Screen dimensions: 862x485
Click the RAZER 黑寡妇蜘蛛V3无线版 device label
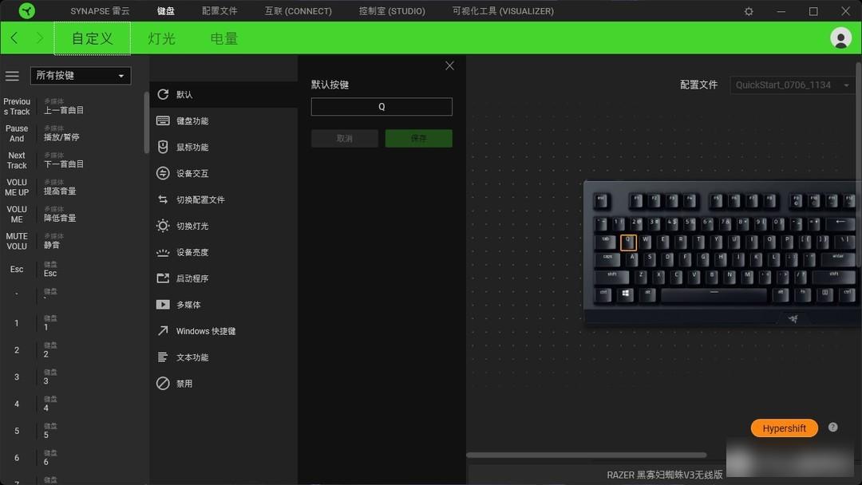pos(665,475)
